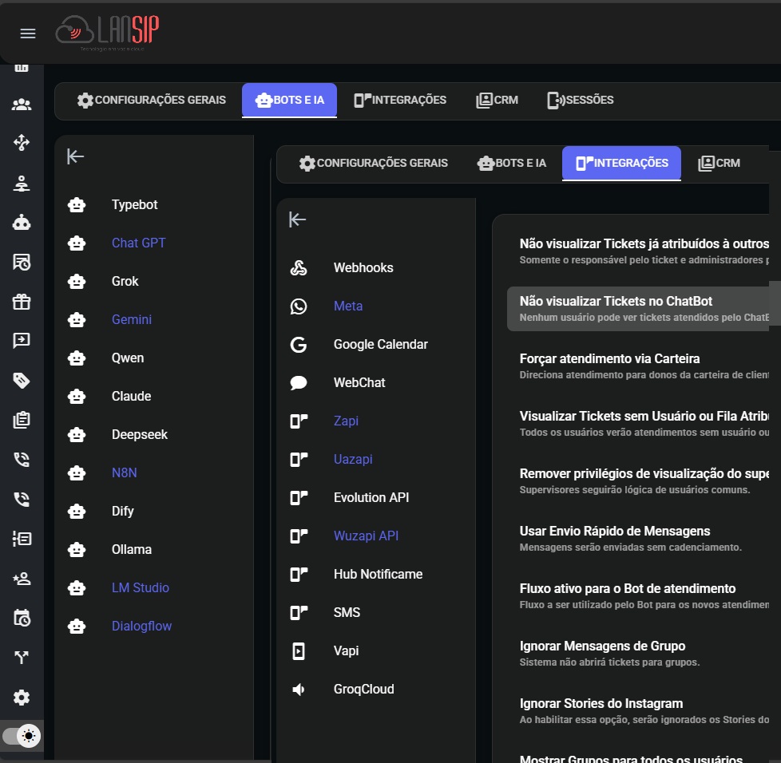Switch to the SESSÕES tab
Image resolution: width=781 pixels, height=763 pixels.
coord(581,101)
